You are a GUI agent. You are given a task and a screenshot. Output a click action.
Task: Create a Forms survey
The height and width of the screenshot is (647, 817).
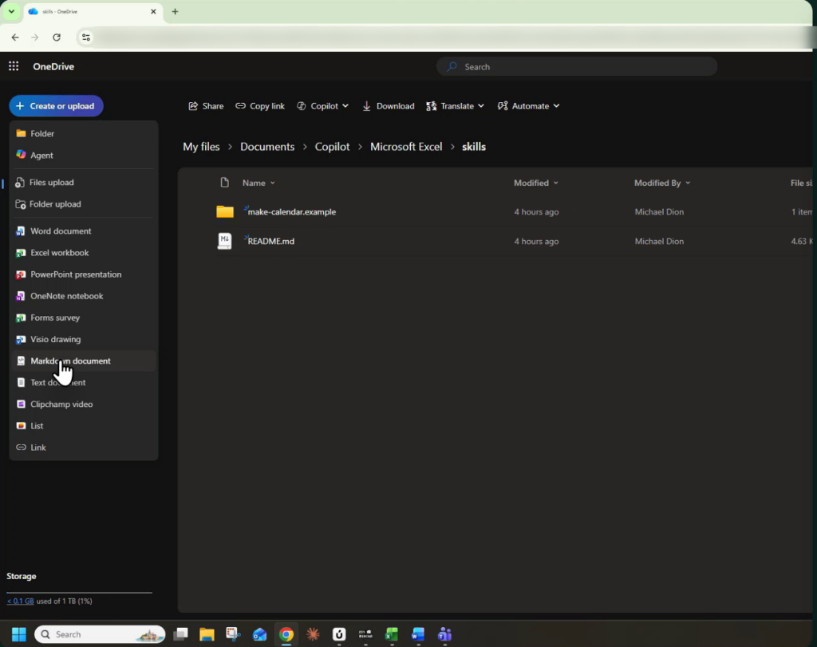click(x=83, y=318)
